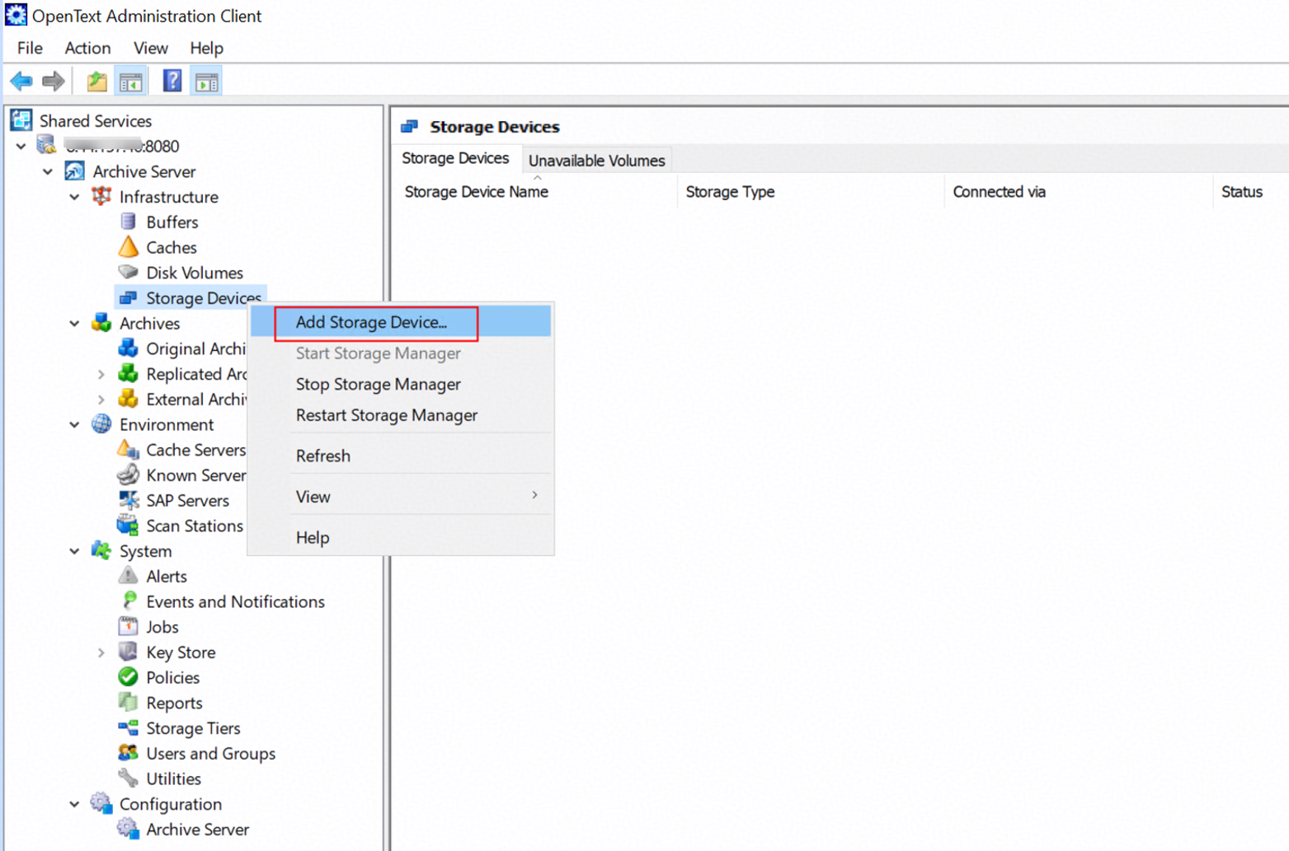Select the SAP Servers icon
Image resolution: width=1289 pixels, height=851 pixels.
click(128, 500)
